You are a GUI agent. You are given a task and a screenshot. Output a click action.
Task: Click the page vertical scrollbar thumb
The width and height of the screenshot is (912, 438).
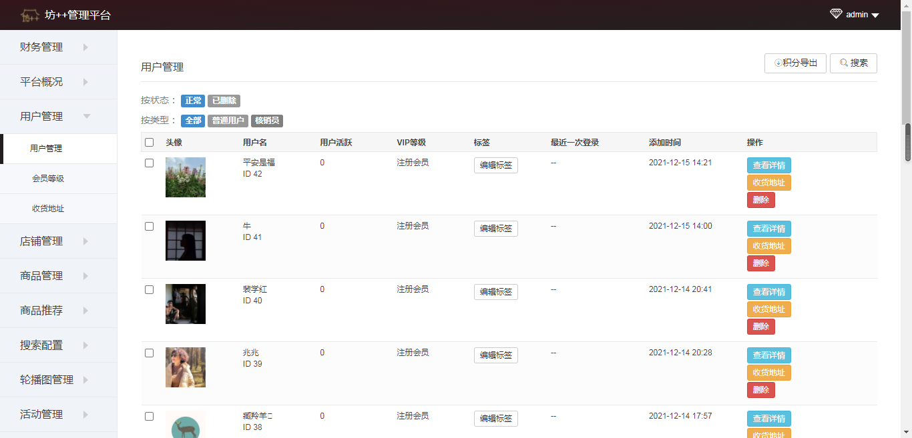[x=907, y=142]
